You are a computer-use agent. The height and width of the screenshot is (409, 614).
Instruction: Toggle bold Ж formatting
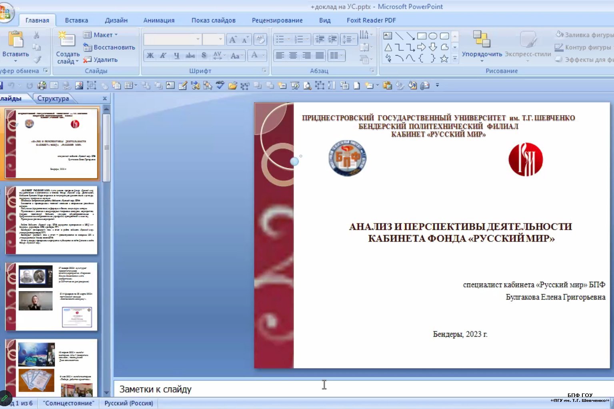pos(150,56)
